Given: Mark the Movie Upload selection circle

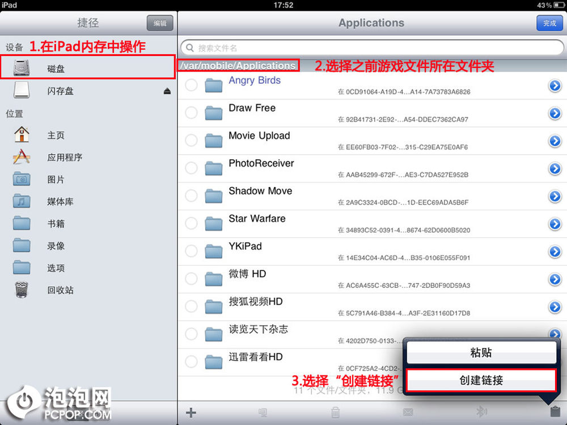Looking at the screenshot, I should pyautogui.click(x=191, y=141).
